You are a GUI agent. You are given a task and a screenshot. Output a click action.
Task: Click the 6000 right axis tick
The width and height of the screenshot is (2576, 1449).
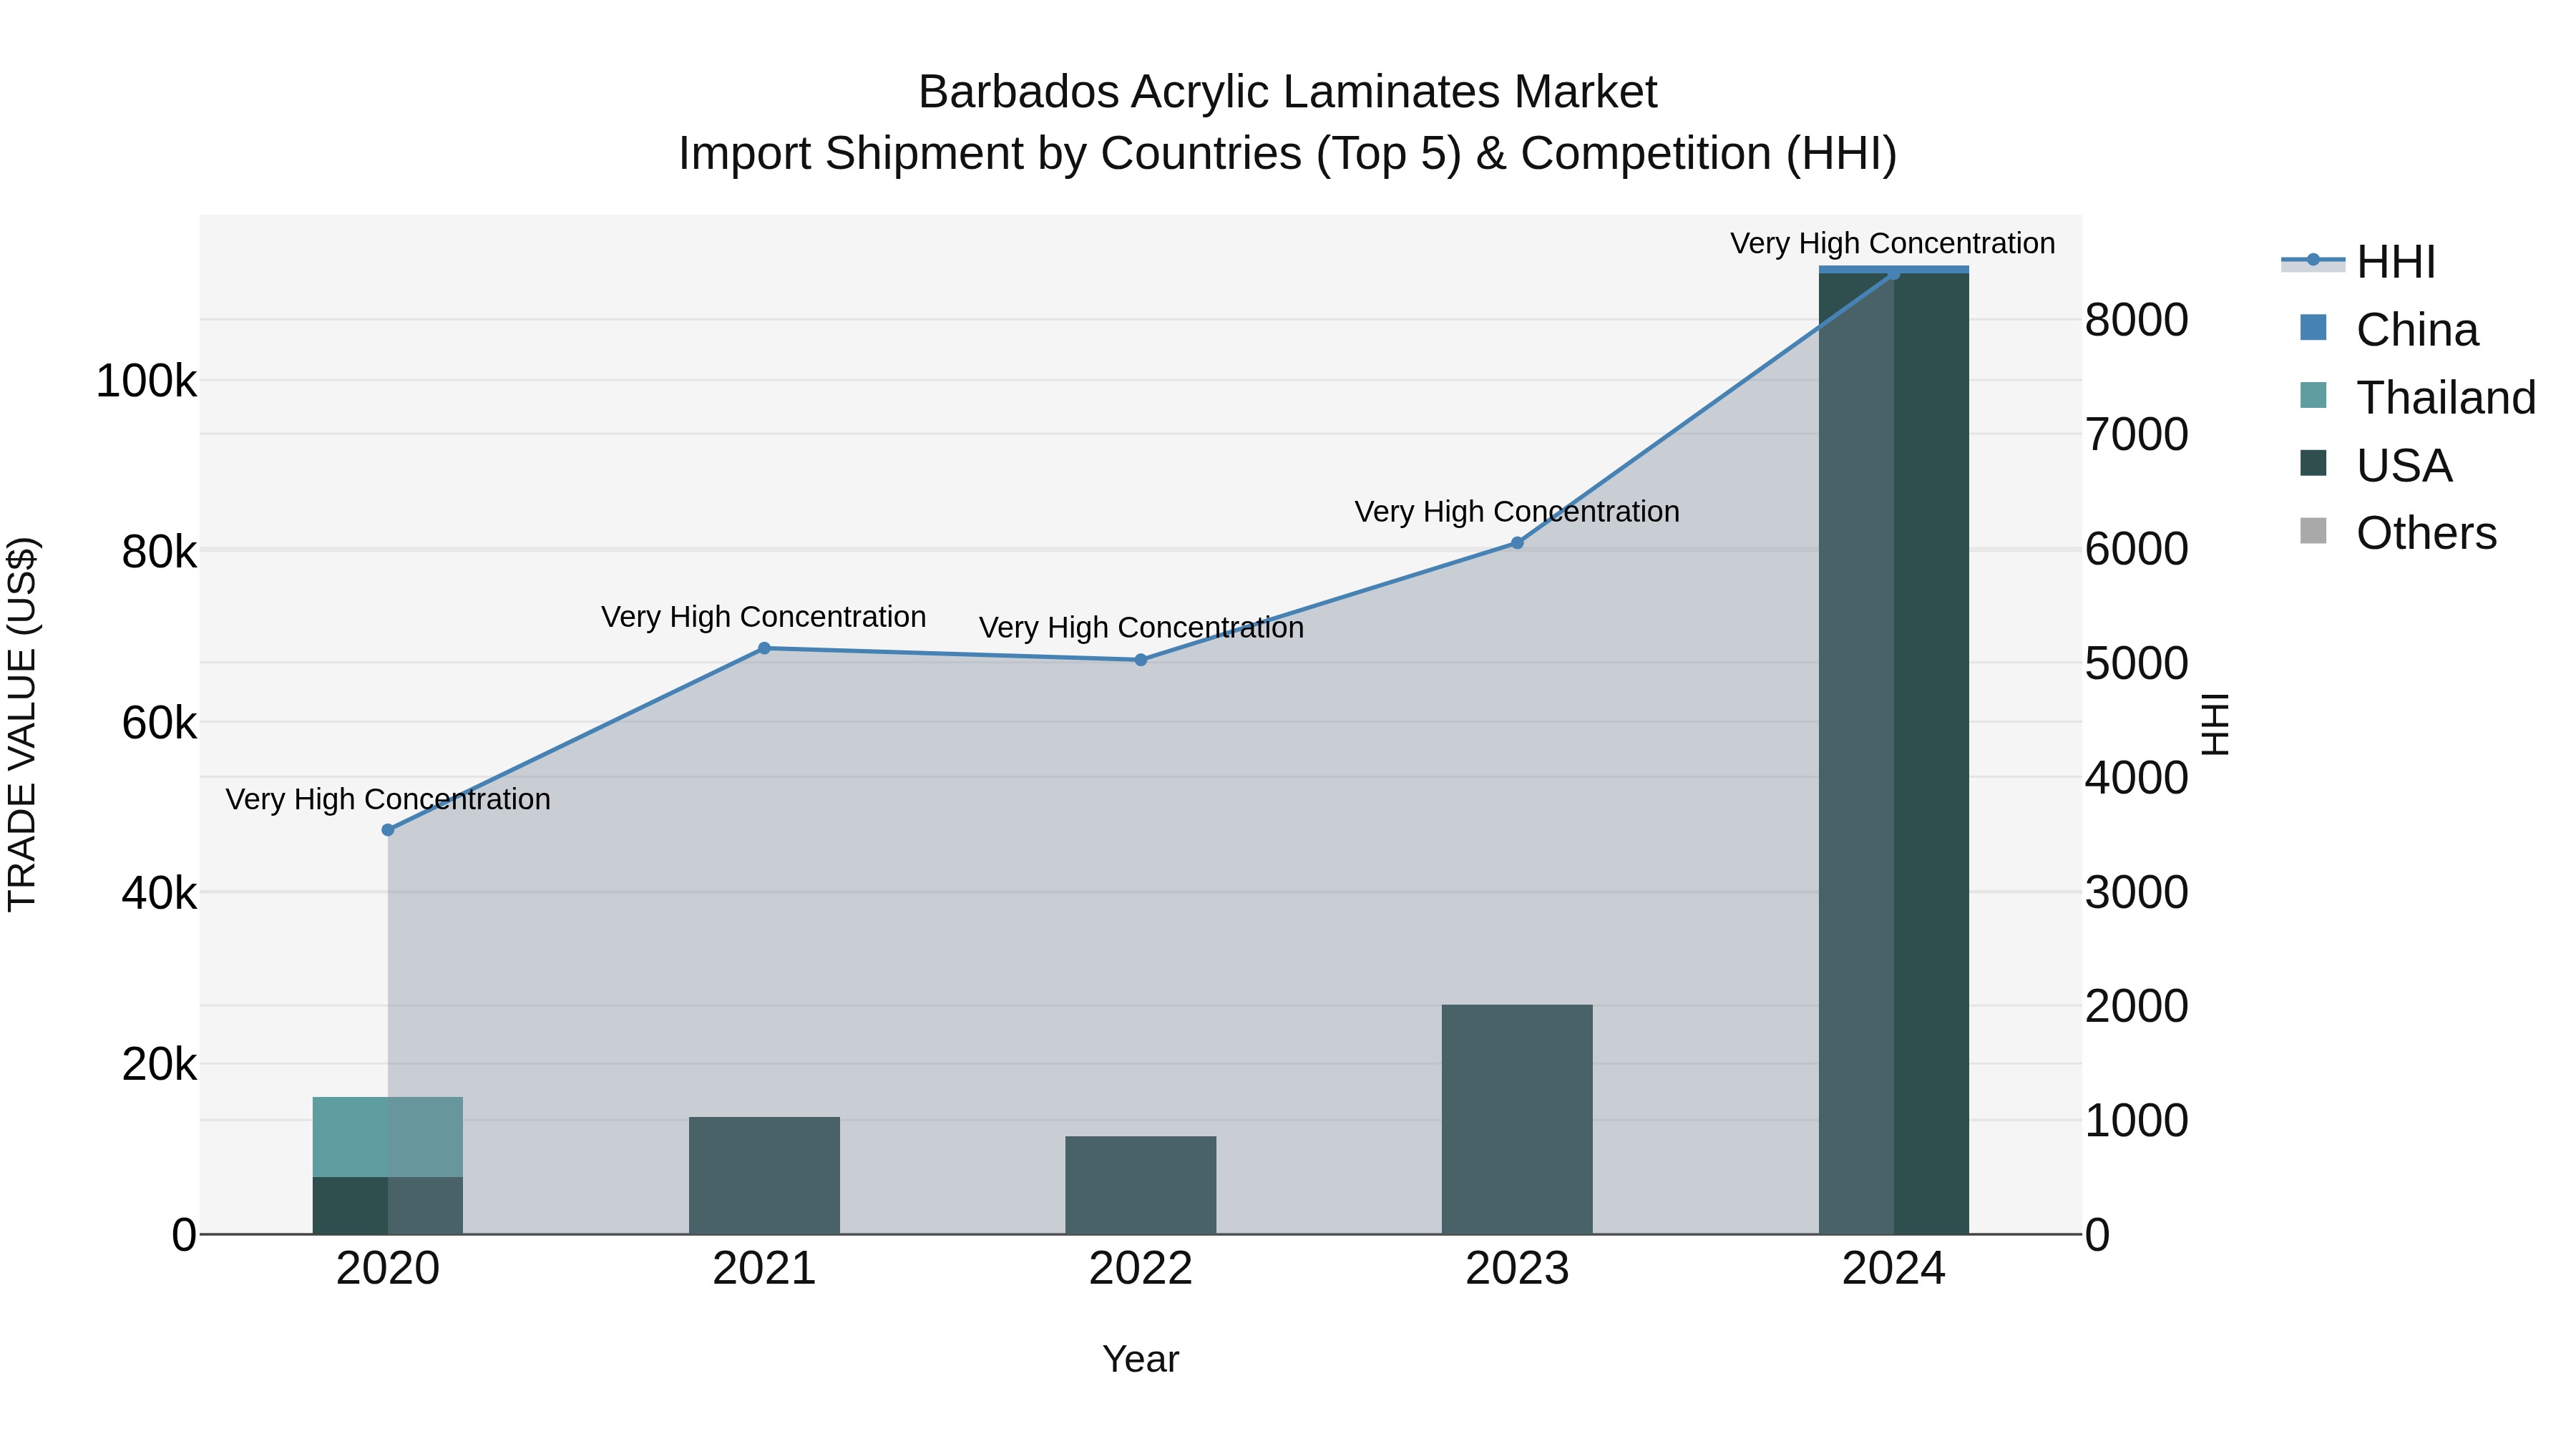click(2137, 549)
